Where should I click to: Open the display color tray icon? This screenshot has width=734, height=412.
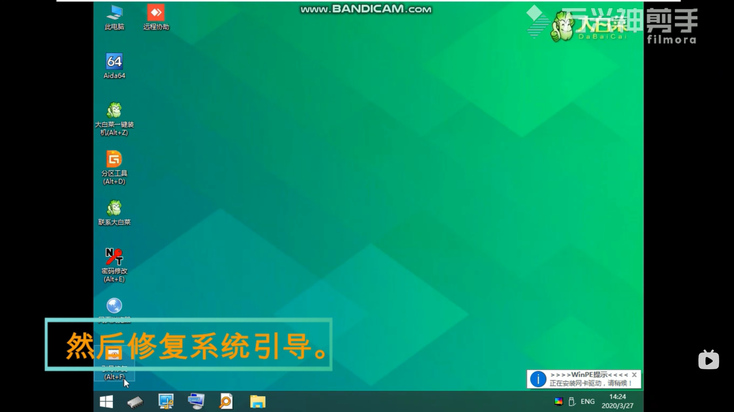click(559, 402)
